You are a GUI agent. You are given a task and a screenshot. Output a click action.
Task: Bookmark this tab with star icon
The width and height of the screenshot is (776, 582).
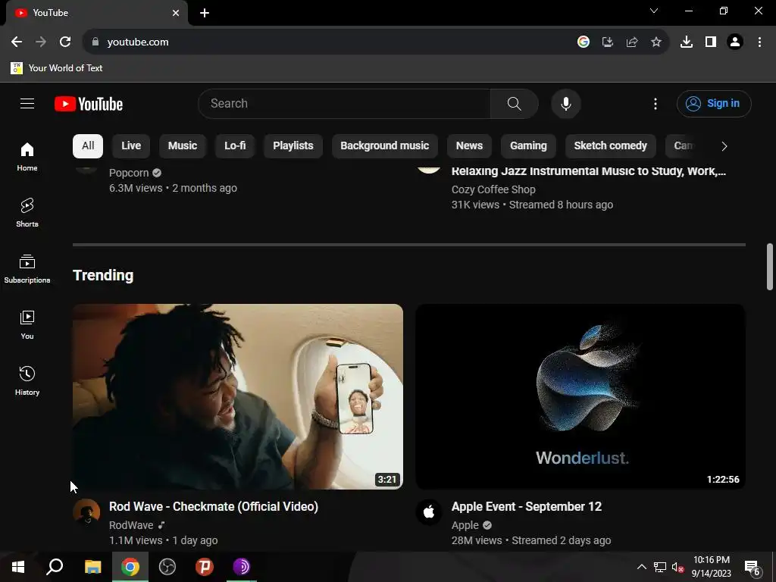pos(656,42)
